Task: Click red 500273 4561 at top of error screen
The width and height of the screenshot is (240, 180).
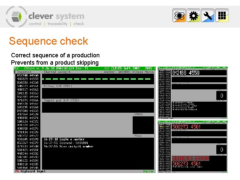Action: click(x=186, y=127)
